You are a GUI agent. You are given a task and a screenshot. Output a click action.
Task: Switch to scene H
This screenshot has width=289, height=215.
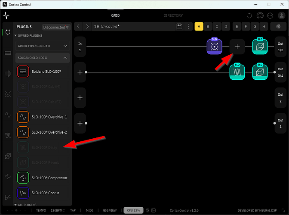point(264,26)
